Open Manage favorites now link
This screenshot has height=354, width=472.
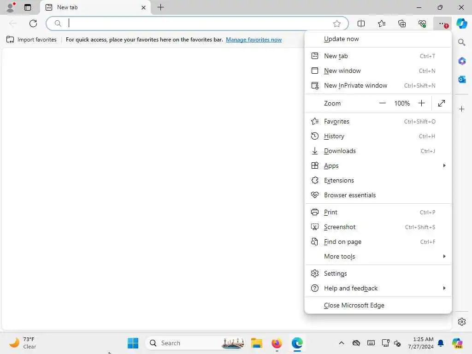click(254, 40)
